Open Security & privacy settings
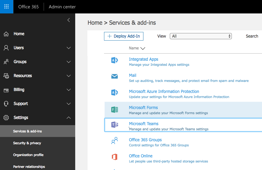Image resolution: width=262 pixels, height=170 pixels. 27,143
